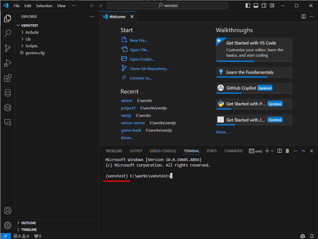Open the View menu
This screenshot has width=318, height=239.
(61, 6)
